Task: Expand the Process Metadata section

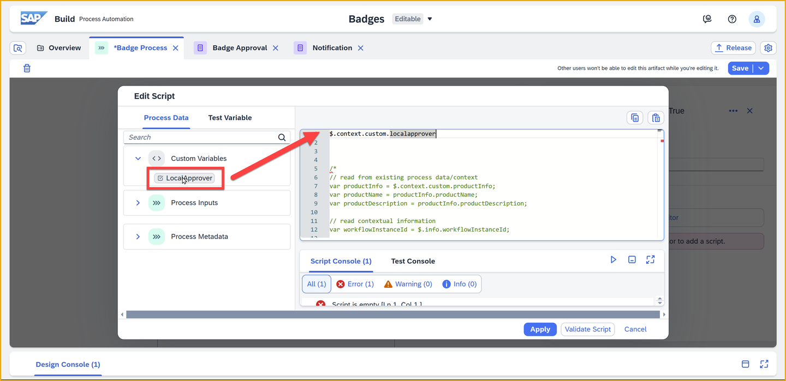Action: pos(138,237)
